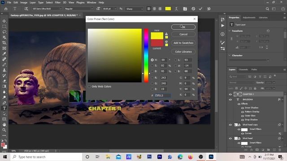Select the G green radio button
The height and width of the screenshot is (161, 287).
pyautogui.click(x=152, y=84)
